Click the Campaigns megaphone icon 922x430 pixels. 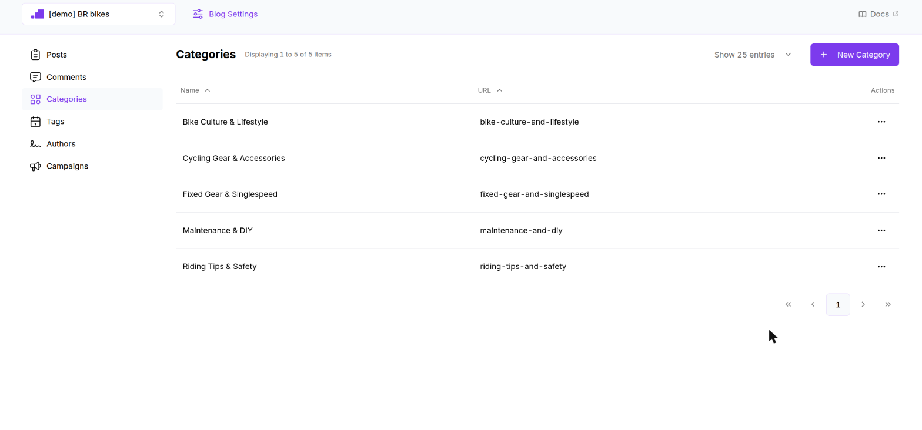pyautogui.click(x=35, y=166)
